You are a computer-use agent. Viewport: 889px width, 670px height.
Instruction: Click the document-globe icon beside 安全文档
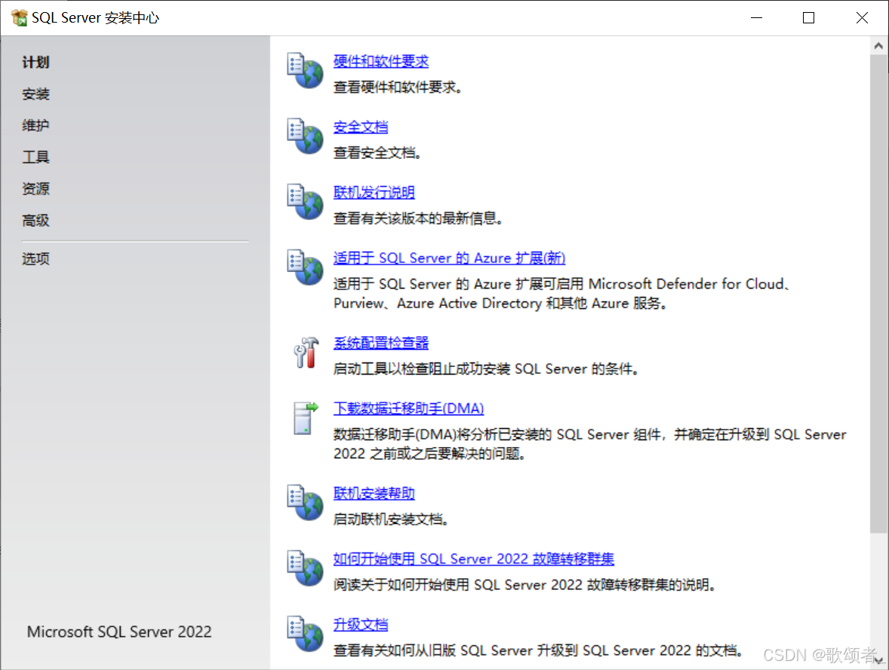tap(305, 136)
